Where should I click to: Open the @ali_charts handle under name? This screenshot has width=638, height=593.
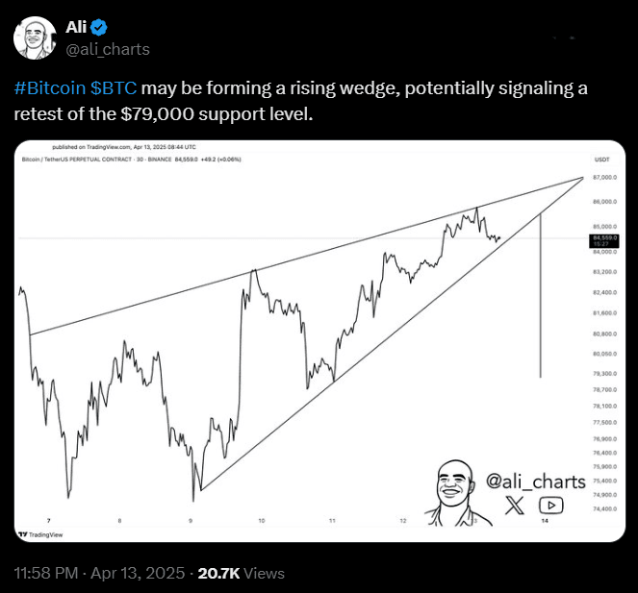[x=108, y=49]
